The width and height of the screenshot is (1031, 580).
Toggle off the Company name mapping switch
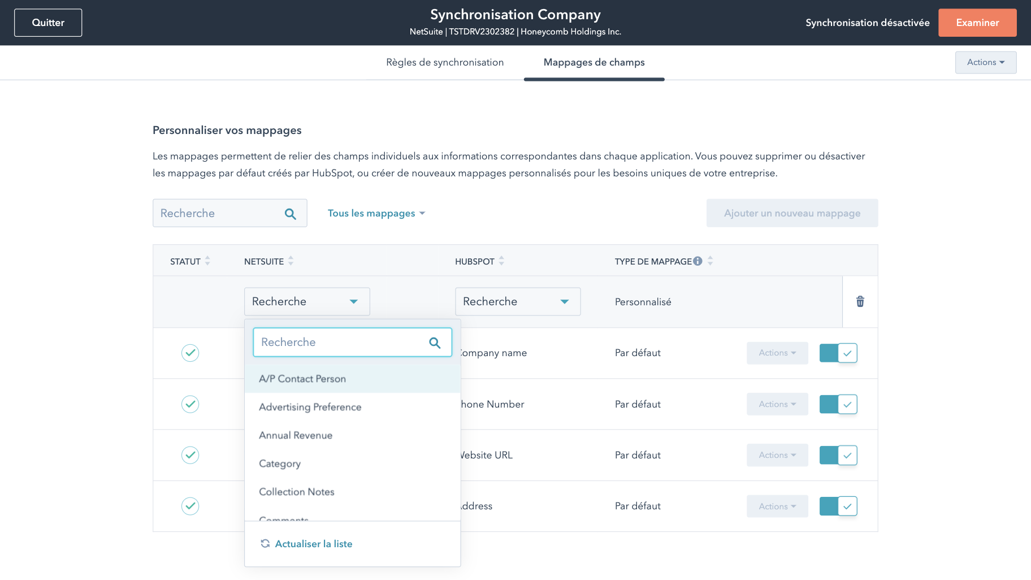[x=838, y=353]
